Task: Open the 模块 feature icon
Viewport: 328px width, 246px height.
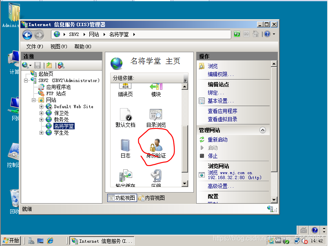Action: click(x=156, y=90)
